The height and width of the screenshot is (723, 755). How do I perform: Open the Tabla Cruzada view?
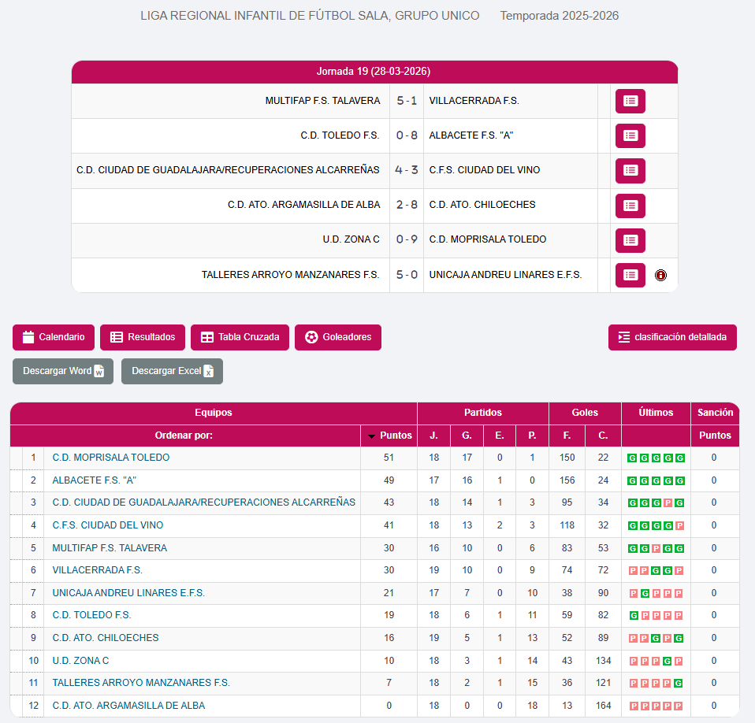click(x=240, y=337)
